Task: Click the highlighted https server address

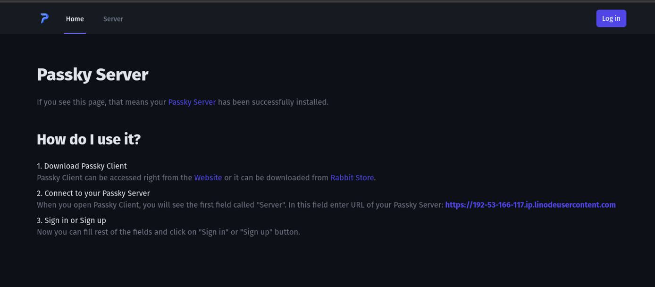Action: pyautogui.click(x=530, y=205)
